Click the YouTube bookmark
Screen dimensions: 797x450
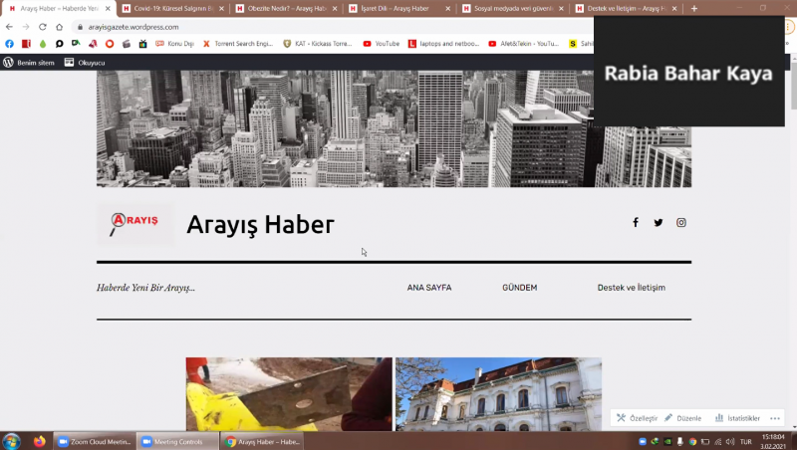pos(382,44)
